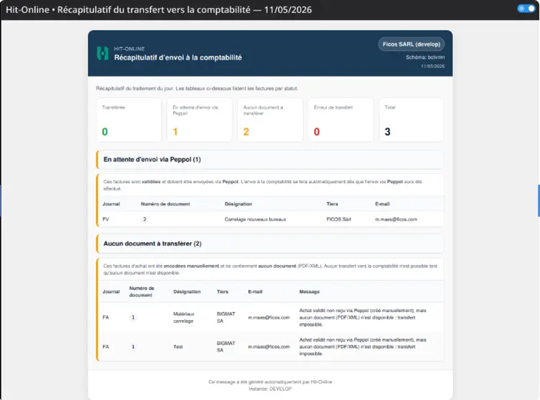Click BIGMAT SA in the Test row
The image size is (540, 400).
[226, 346]
